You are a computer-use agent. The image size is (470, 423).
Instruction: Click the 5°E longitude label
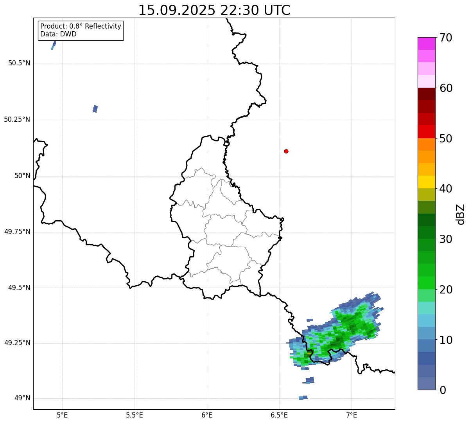pos(62,415)
